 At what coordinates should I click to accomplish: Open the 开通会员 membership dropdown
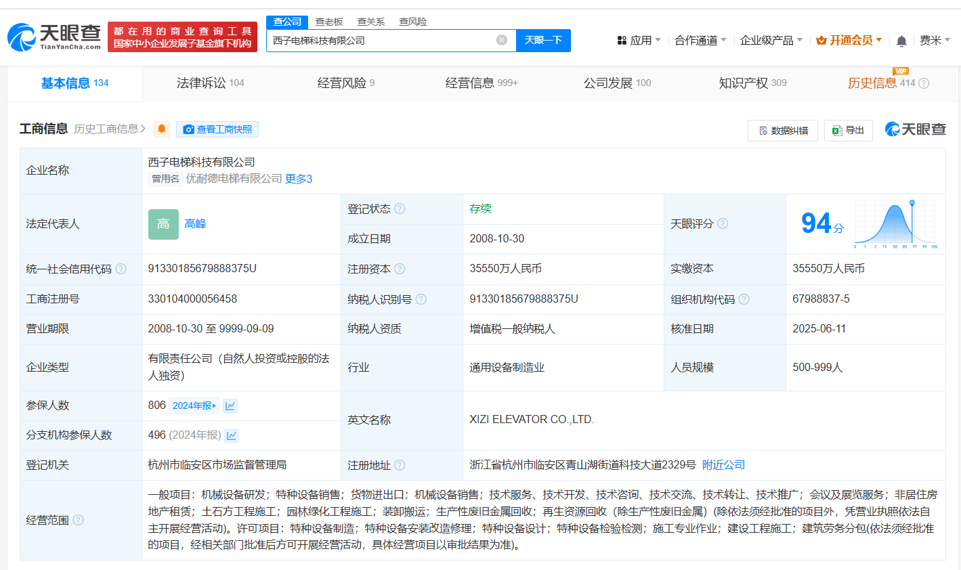coord(849,41)
